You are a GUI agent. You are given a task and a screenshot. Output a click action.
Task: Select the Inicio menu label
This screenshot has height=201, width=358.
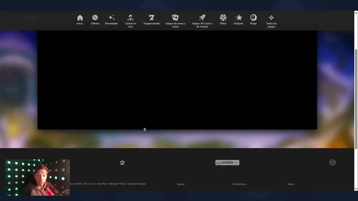[80, 23]
